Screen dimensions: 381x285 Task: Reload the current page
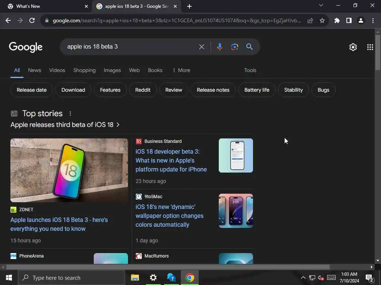point(32,21)
